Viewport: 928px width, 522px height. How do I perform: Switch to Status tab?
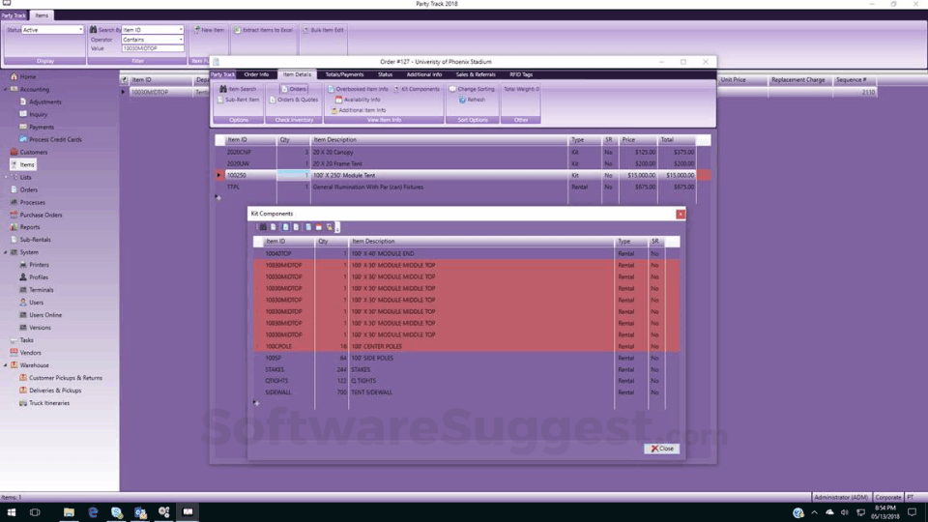(x=386, y=74)
